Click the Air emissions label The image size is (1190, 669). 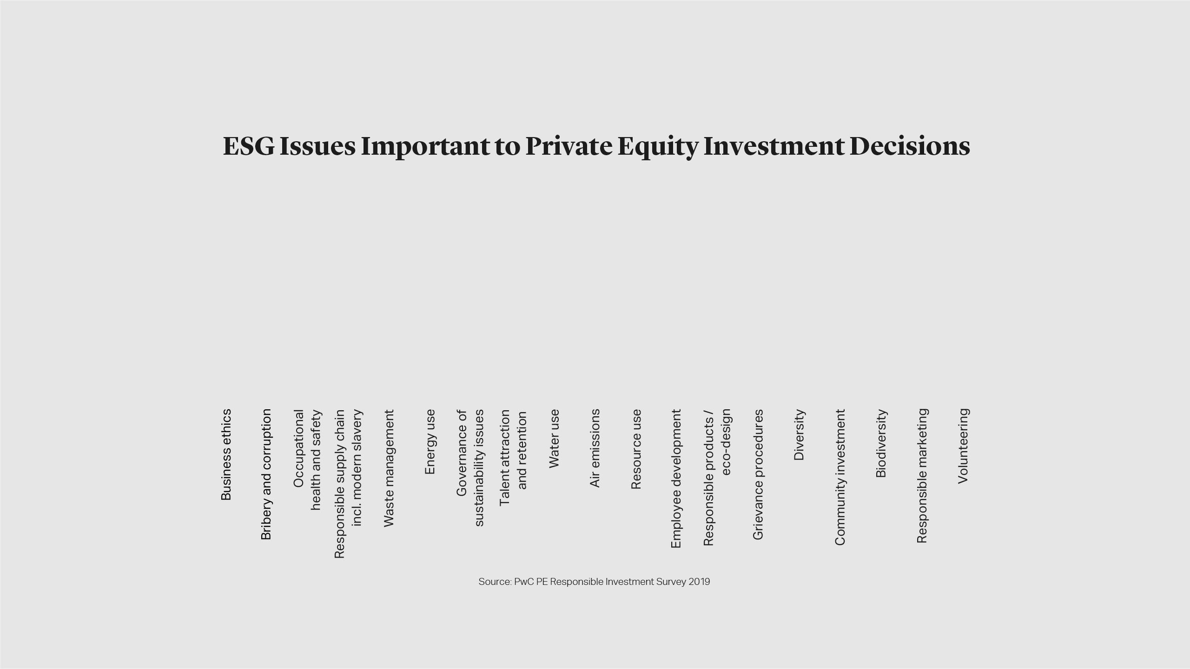595,448
